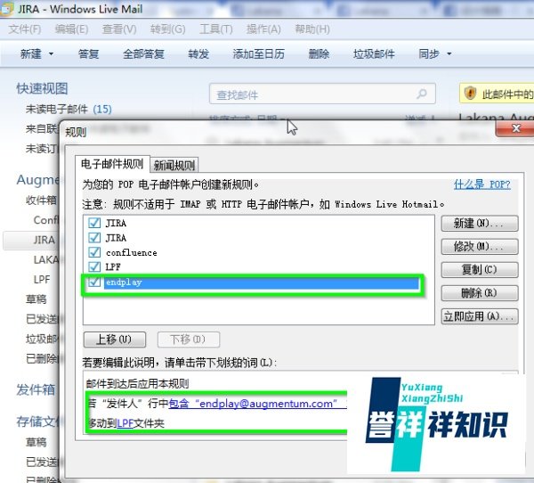Open the 工具(T) menu
Image resolution: width=534 pixels, height=483 pixels.
(x=216, y=29)
